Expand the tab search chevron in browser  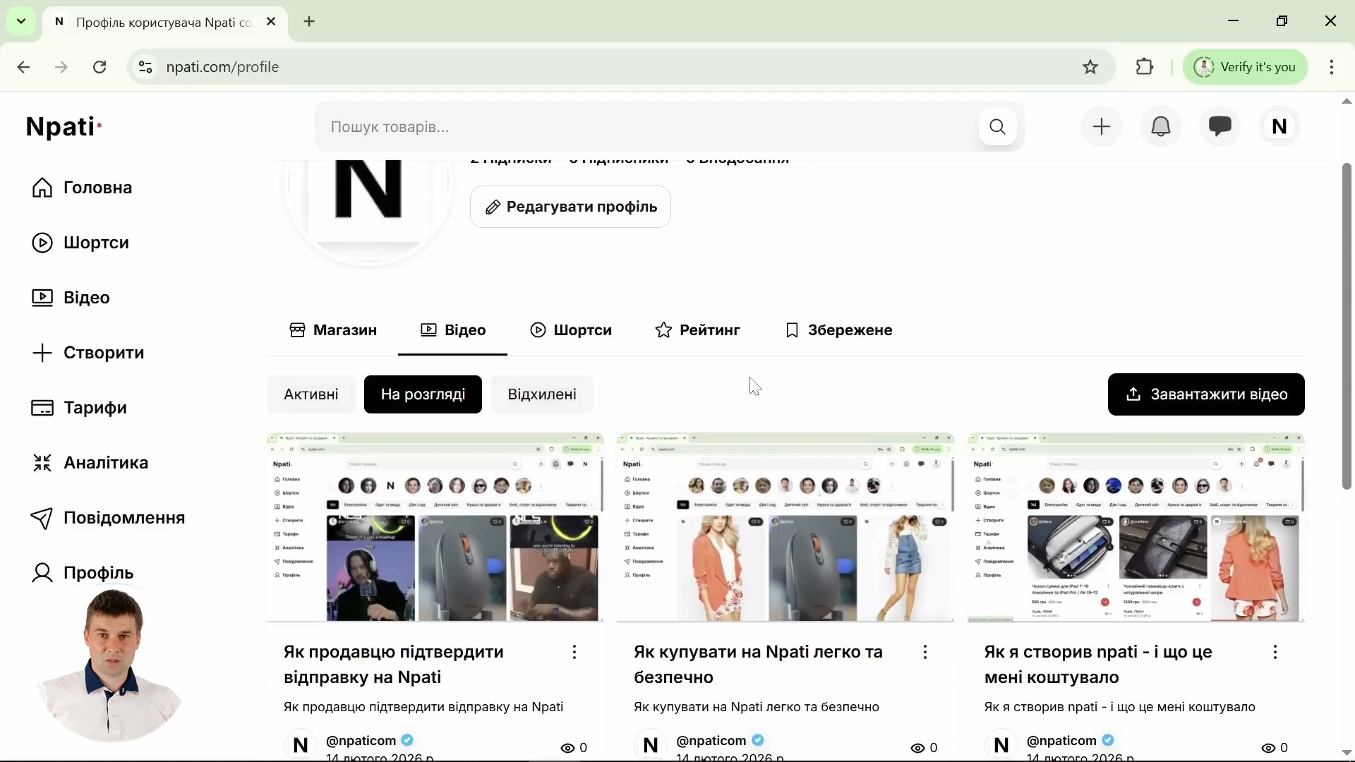21,21
